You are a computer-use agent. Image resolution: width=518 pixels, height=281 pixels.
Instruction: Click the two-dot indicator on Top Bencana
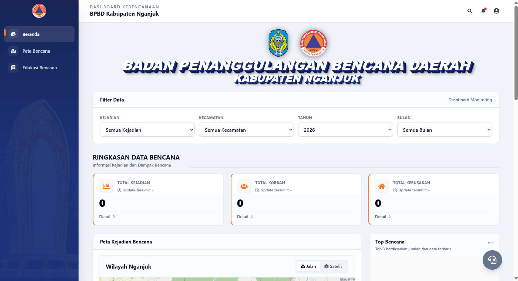tap(490, 242)
